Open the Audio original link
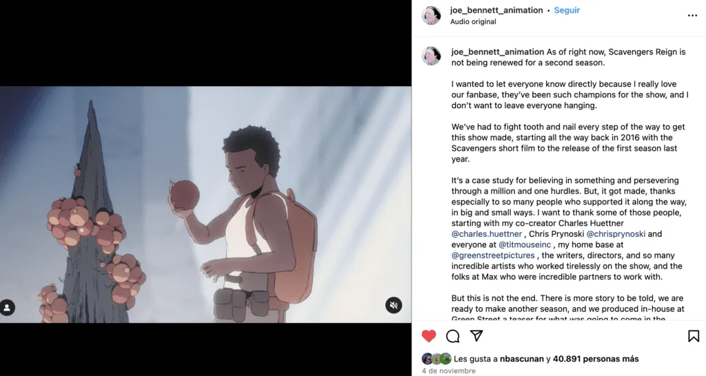 (473, 21)
